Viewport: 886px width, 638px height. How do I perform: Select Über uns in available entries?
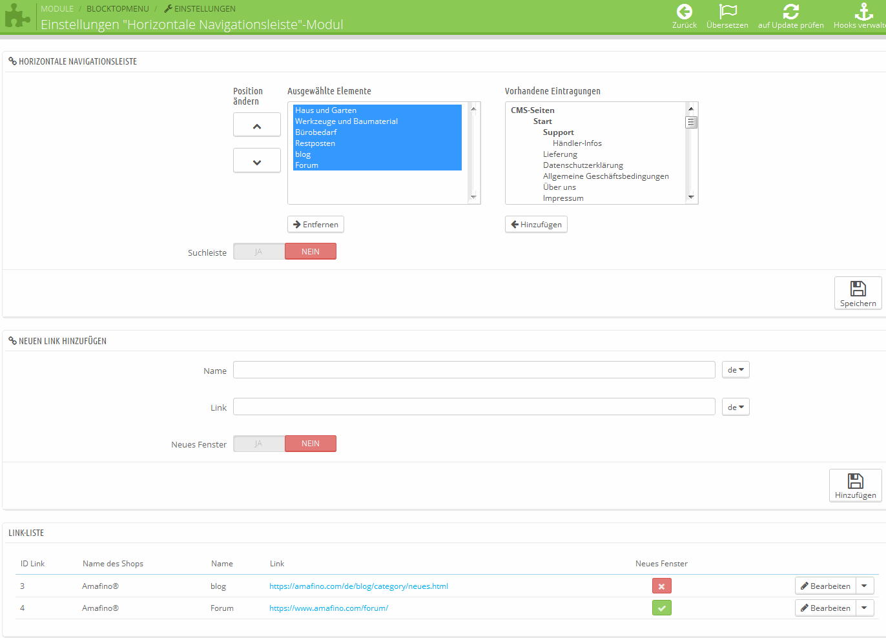[x=559, y=187]
